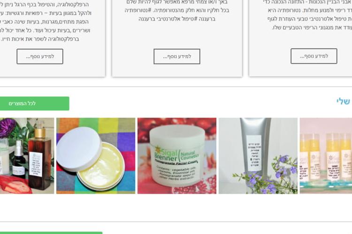352x234 pixels.
Task: Click the white lid of the open cream jar
Action: 78,149
